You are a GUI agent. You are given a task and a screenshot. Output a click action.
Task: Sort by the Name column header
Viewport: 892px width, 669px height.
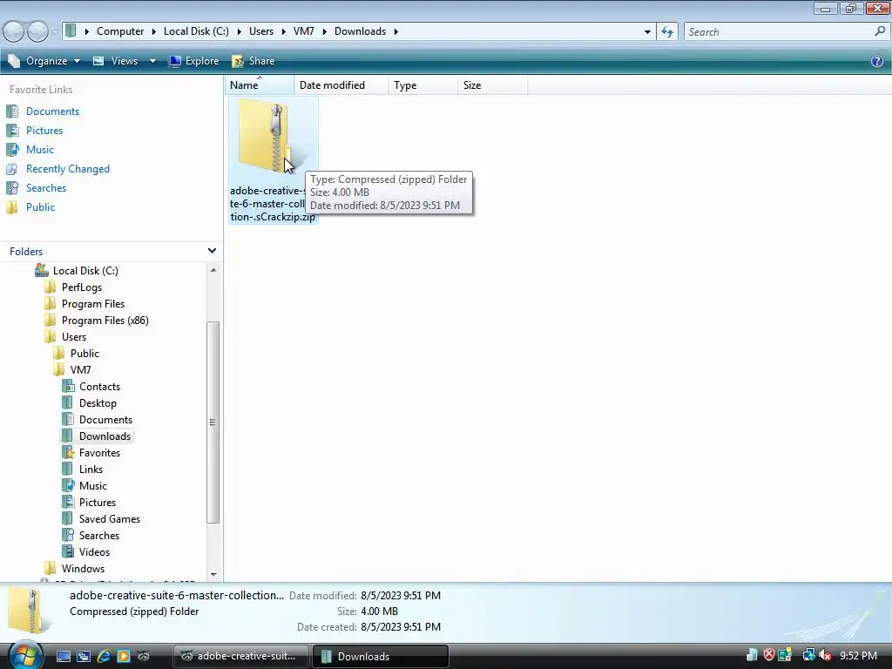(260, 85)
